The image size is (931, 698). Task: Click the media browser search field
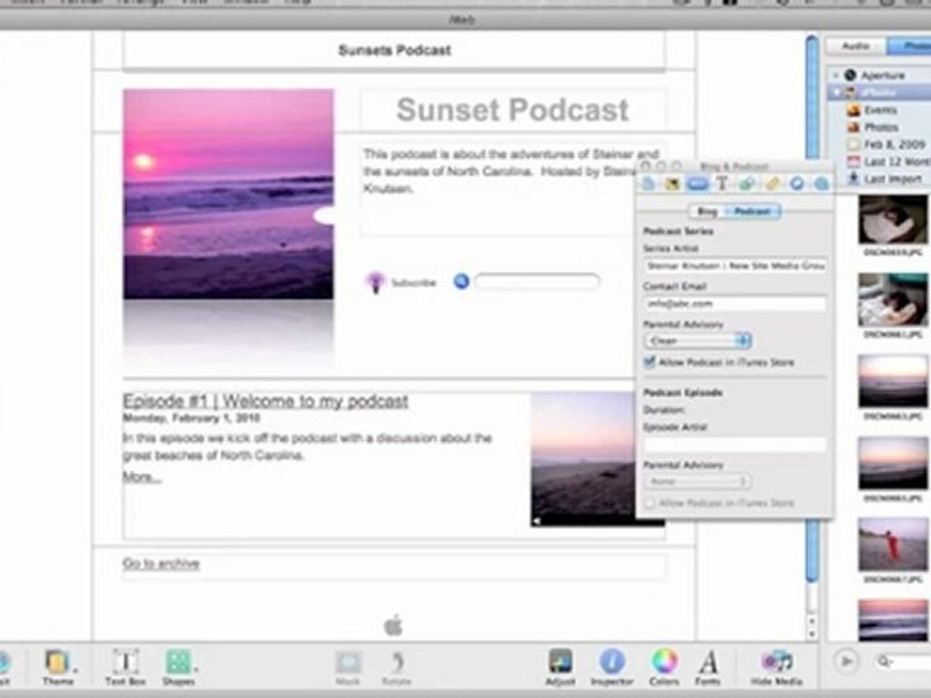click(903, 660)
